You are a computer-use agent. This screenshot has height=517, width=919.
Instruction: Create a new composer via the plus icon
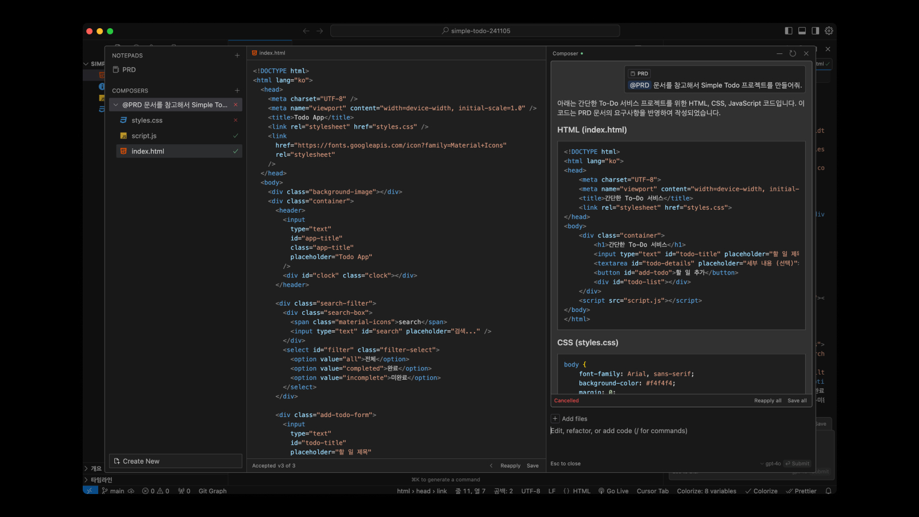pos(237,91)
